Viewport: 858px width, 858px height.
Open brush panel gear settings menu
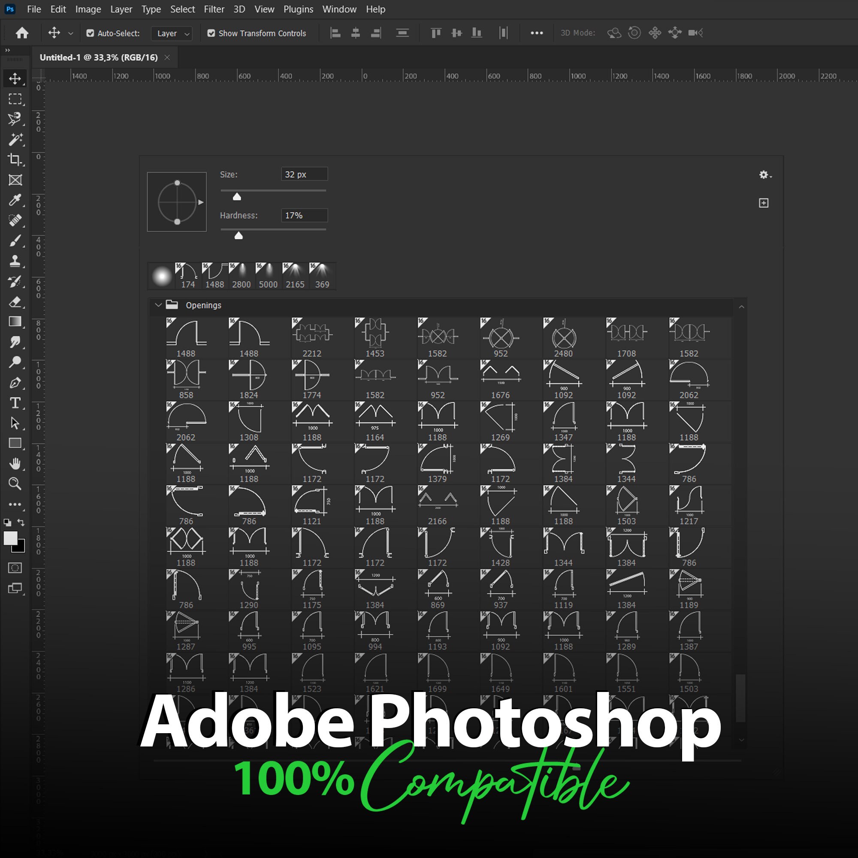click(x=765, y=175)
